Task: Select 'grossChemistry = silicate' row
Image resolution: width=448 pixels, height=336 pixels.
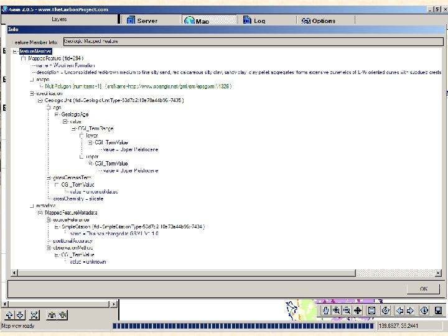Action: (x=78, y=198)
